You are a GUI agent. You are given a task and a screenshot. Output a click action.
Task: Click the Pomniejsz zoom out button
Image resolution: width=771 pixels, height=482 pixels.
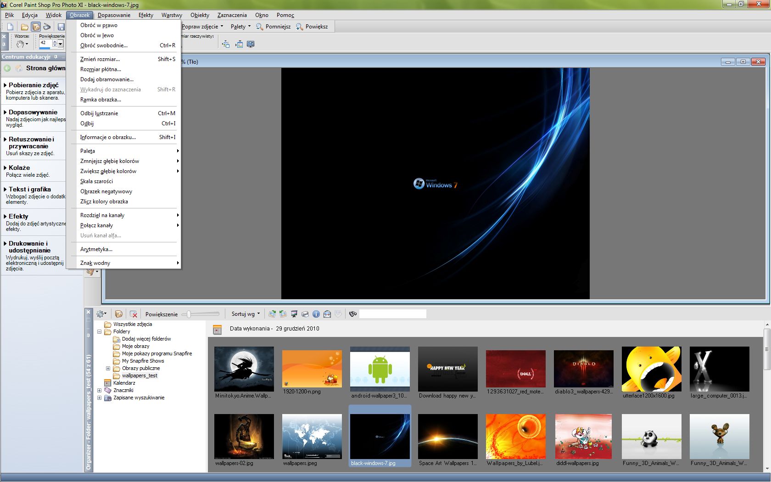click(x=273, y=27)
